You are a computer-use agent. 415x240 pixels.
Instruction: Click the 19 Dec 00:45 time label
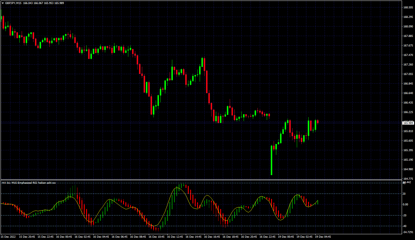click(286, 237)
